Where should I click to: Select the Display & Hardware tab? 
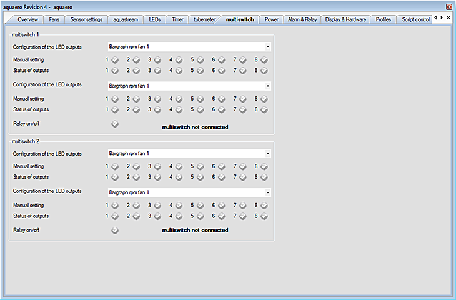point(345,20)
